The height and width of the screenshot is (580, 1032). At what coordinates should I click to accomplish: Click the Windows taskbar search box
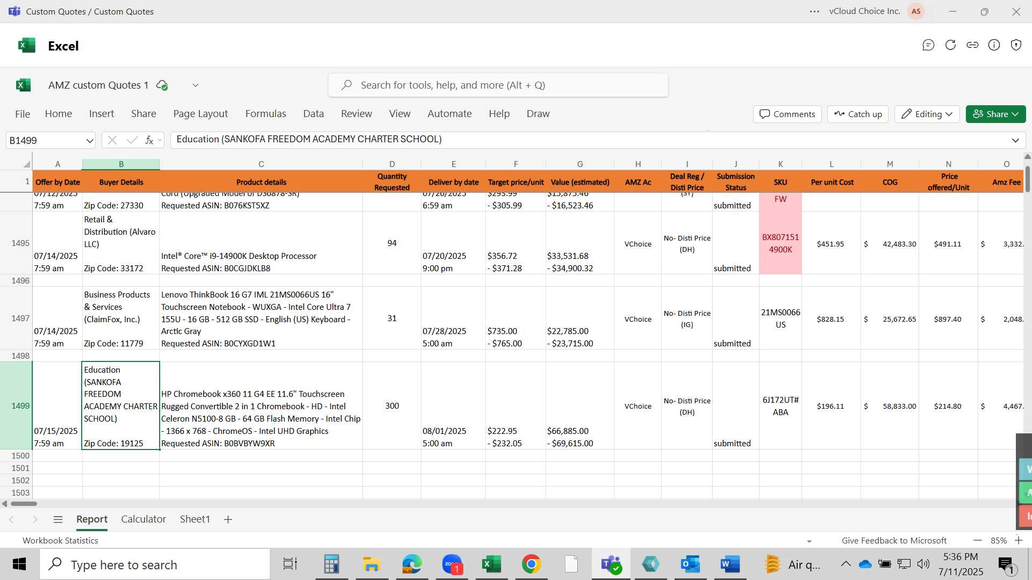tap(155, 564)
